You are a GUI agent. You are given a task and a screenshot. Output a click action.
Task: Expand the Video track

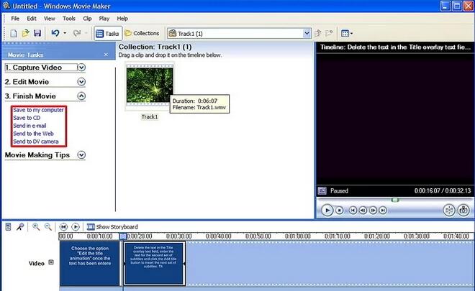click(51, 262)
